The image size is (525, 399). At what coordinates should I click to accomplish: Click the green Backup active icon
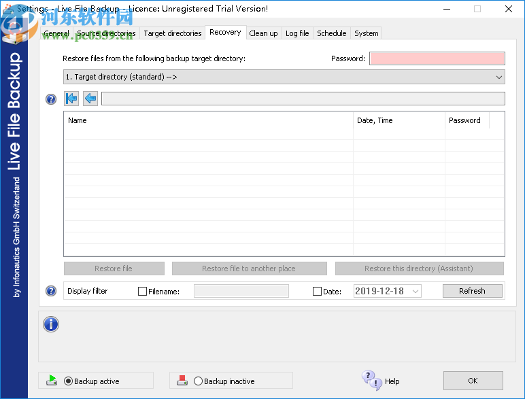point(52,380)
